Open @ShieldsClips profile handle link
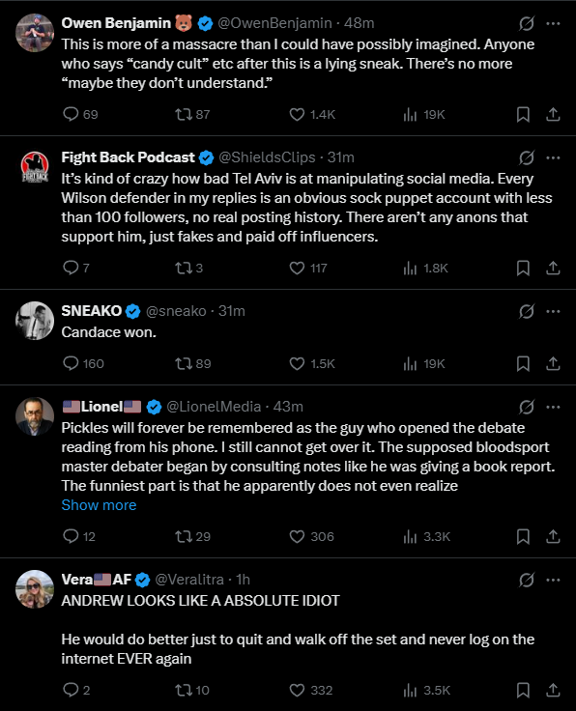576x711 pixels. coord(267,157)
